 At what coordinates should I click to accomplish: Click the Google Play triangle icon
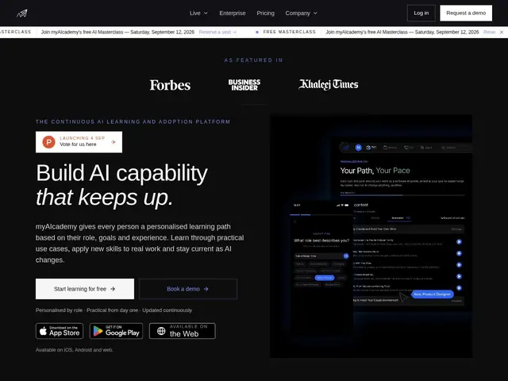click(x=98, y=331)
